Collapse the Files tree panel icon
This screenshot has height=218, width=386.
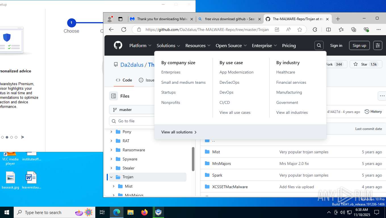click(x=114, y=96)
